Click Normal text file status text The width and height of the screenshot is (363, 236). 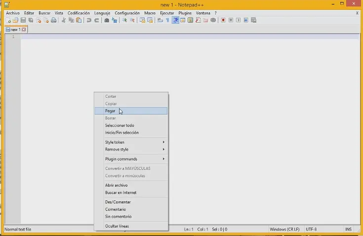click(18, 229)
